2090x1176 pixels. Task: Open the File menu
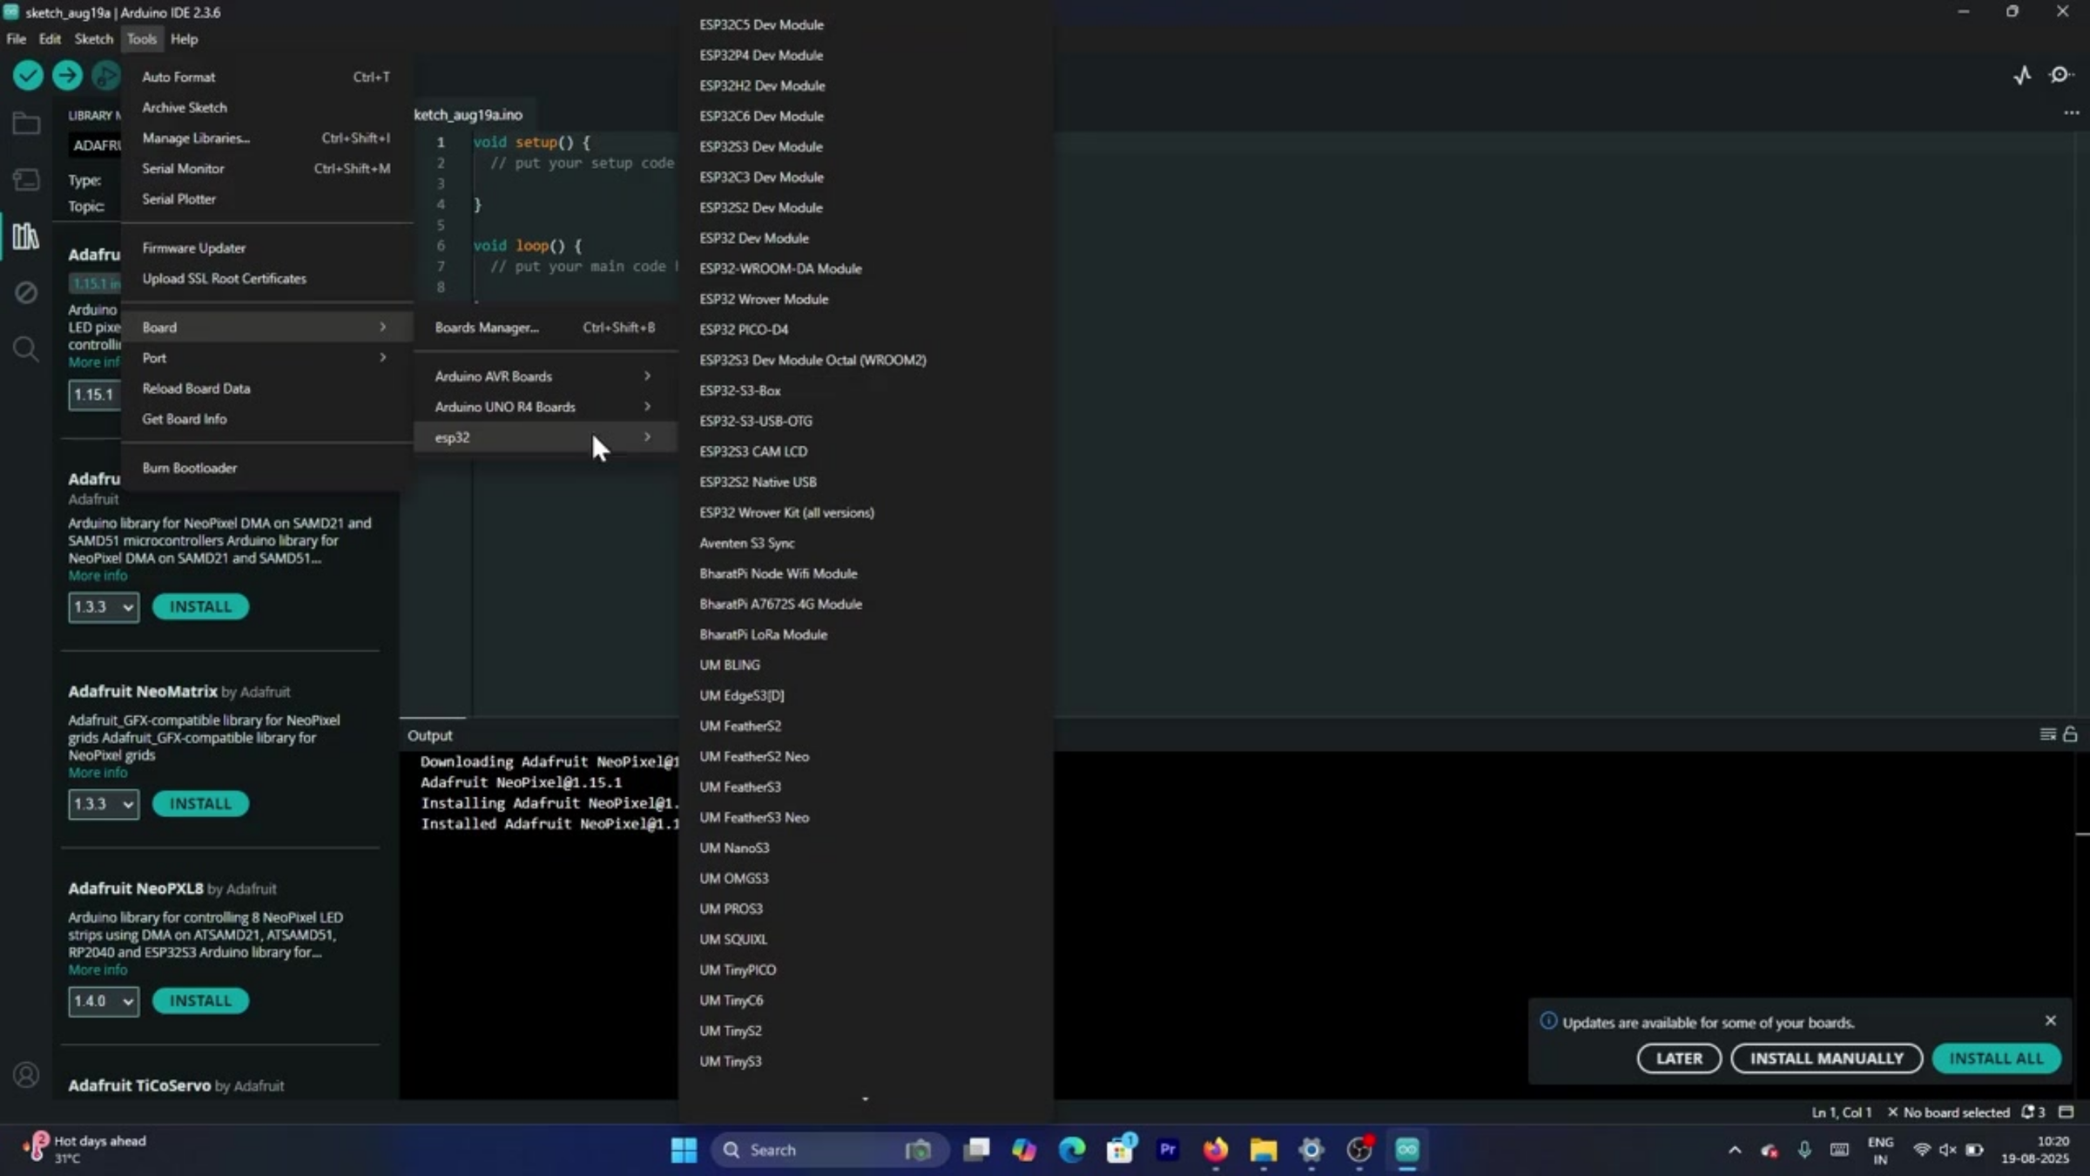[17, 39]
